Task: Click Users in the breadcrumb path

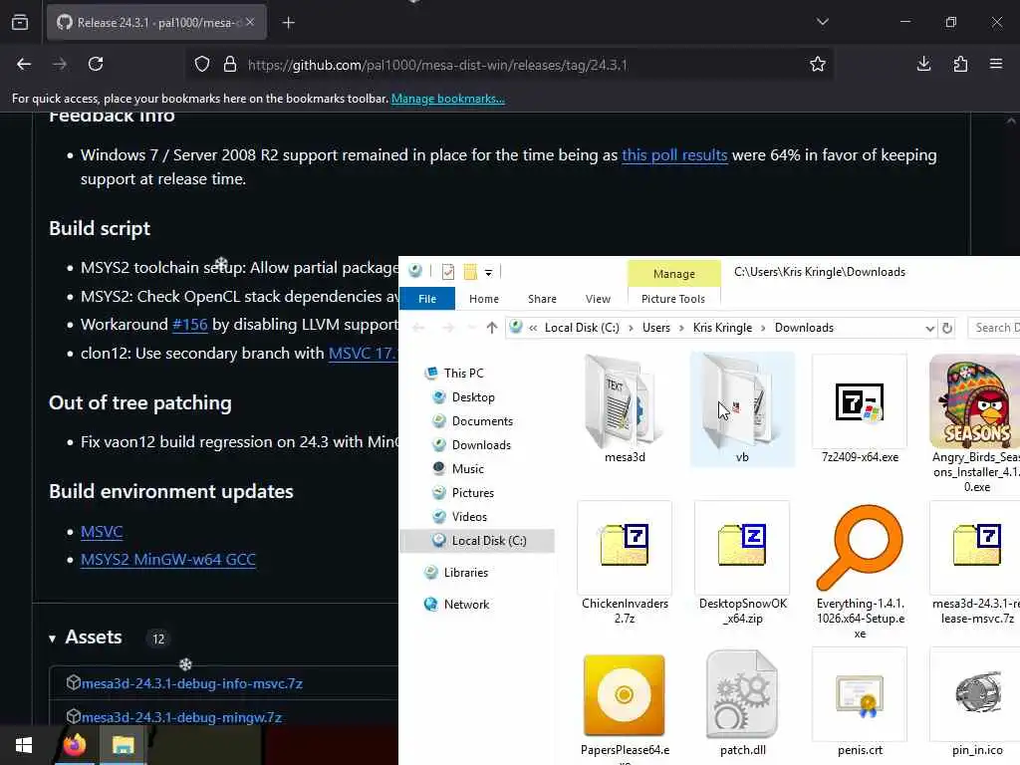Action: [x=656, y=328]
